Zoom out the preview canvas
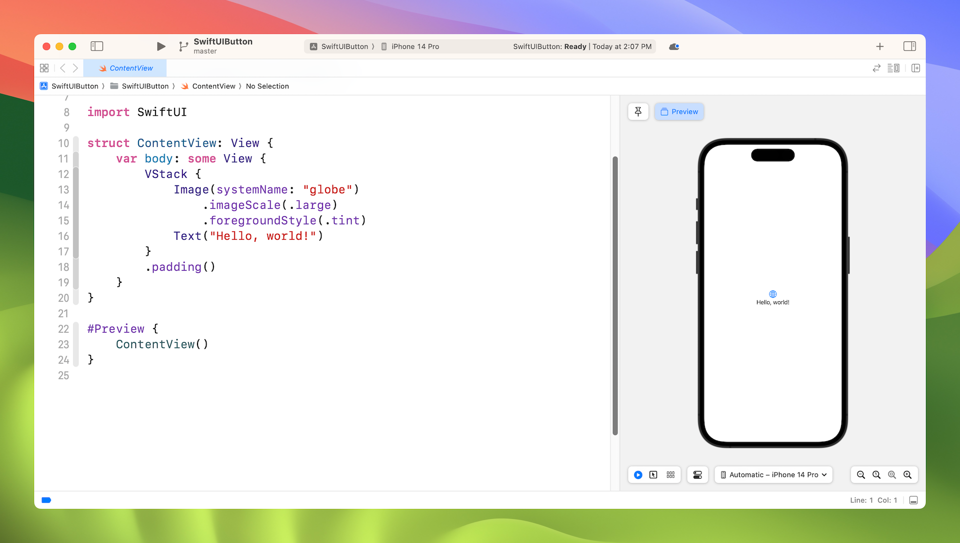Image resolution: width=960 pixels, height=543 pixels. pyautogui.click(x=860, y=475)
